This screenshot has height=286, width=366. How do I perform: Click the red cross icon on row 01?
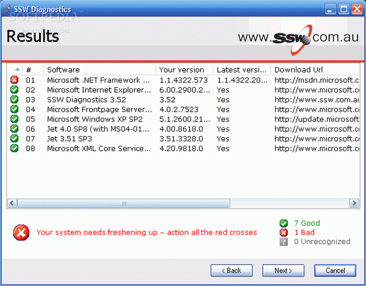tap(14, 80)
